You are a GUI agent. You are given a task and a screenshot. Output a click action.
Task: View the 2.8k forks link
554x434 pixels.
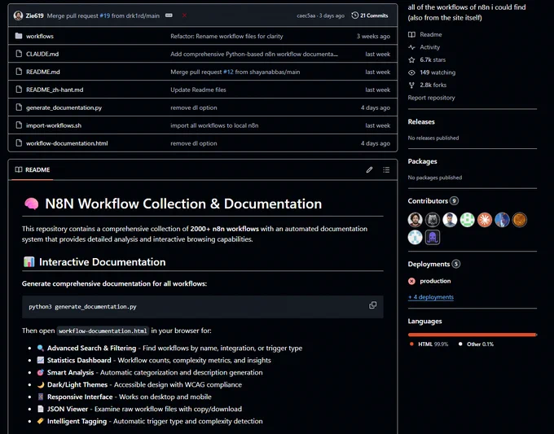pos(433,85)
